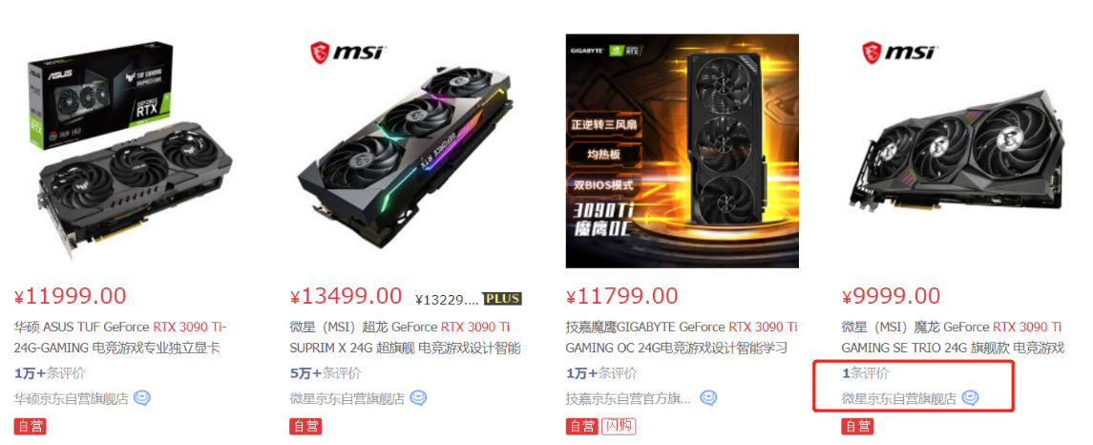This screenshot has width=1093, height=445.
Task: Click chat icon beside 华硕京东自营旗舰店
Action: [x=142, y=398]
